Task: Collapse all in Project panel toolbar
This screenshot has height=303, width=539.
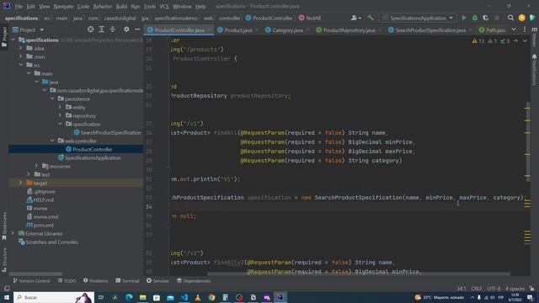Action: click(112, 29)
